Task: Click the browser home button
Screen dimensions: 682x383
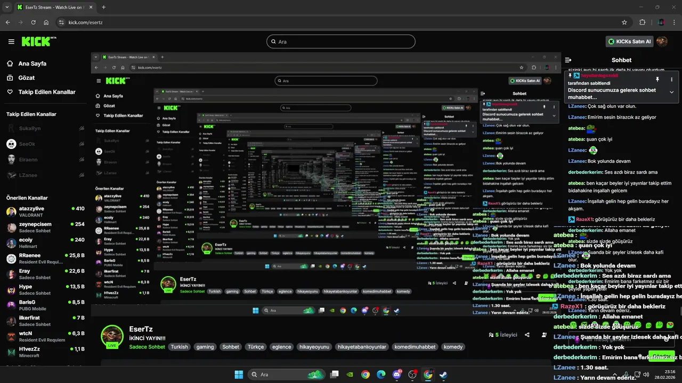Action: click(x=46, y=22)
